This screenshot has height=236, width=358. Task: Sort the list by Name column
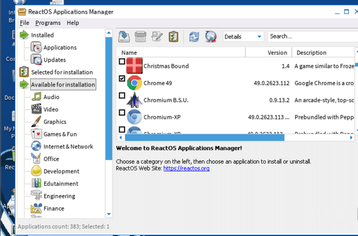pos(181,53)
